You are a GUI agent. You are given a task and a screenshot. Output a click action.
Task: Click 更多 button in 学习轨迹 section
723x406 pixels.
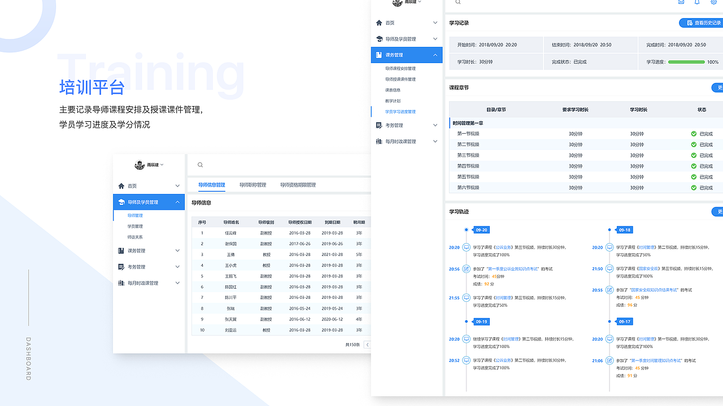click(717, 211)
